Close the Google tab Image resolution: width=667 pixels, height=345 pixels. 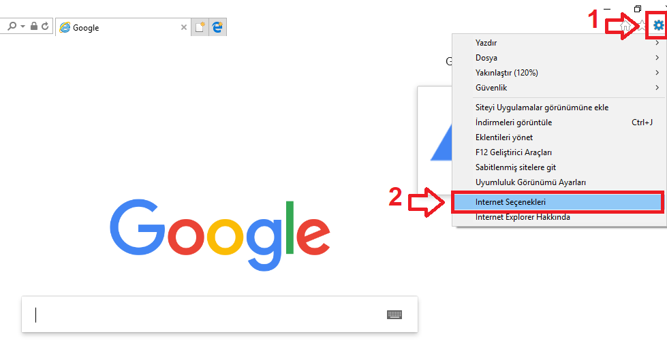(184, 27)
